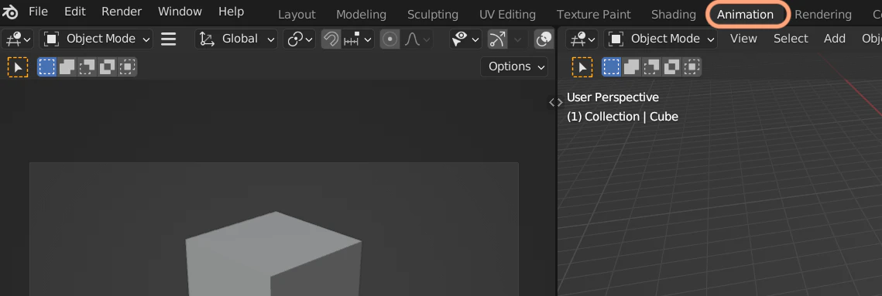The width and height of the screenshot is (882, 296).
Task: Set right viewport selection mode to Extend
Action: (632, 67)
